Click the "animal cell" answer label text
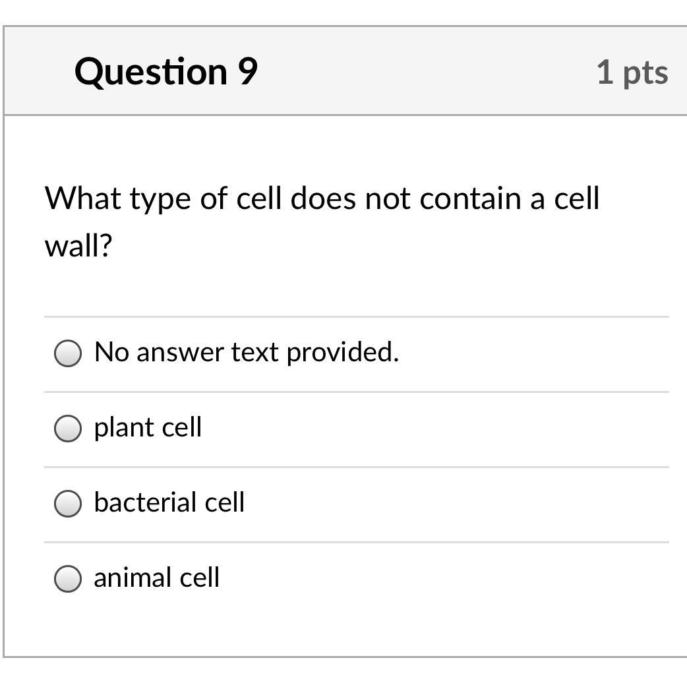Viewport: 687px width, 687px height. 157,578
